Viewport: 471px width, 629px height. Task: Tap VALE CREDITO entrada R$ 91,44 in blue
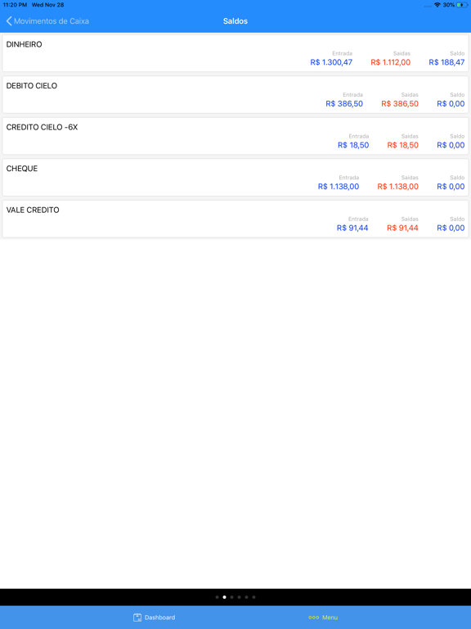352,228
